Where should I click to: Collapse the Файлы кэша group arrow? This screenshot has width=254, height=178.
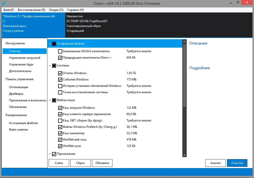pos(49,100)
